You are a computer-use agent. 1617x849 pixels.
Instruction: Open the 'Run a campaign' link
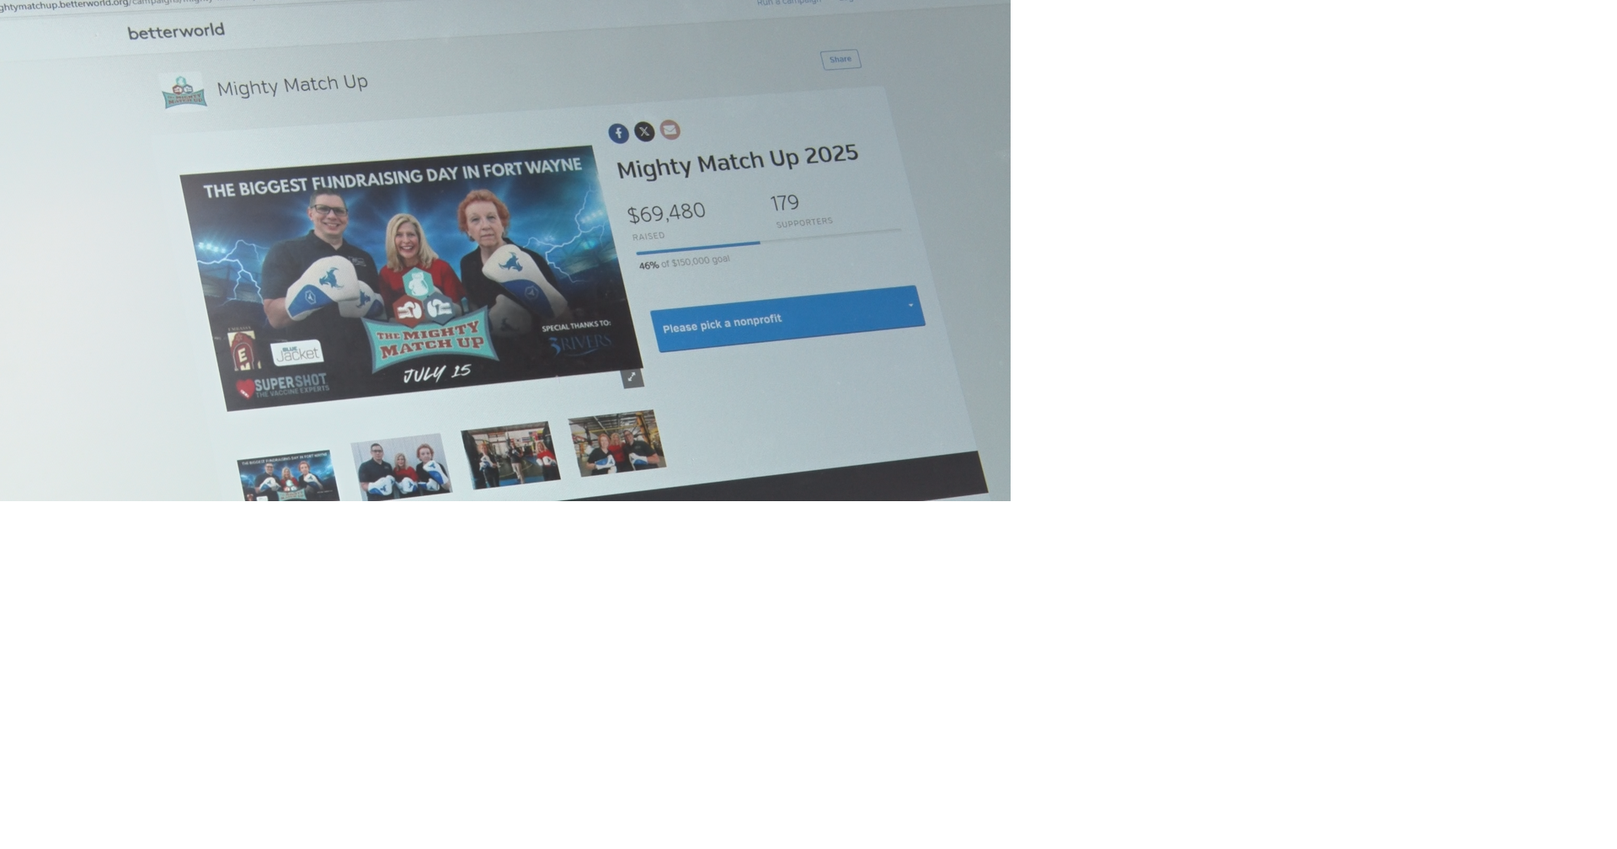[788, 3]
